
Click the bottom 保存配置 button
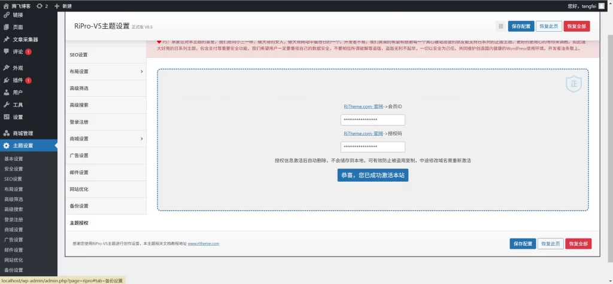tap(523, 244)
